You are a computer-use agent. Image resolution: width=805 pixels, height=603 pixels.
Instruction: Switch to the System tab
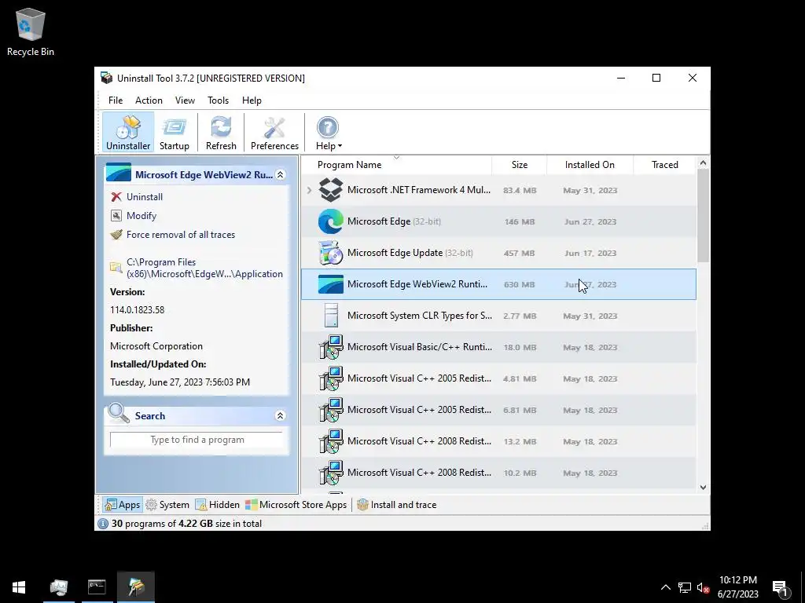[167, 505]
